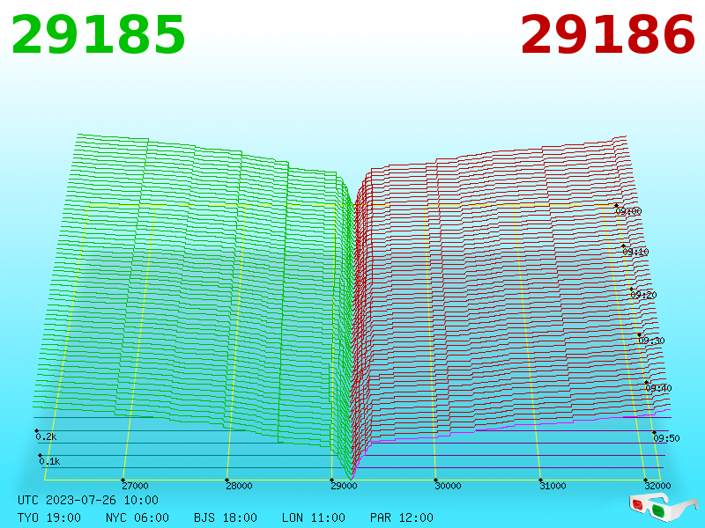
Task: Click the 09:40 time axis marker
Action: (x=658, y=388)
